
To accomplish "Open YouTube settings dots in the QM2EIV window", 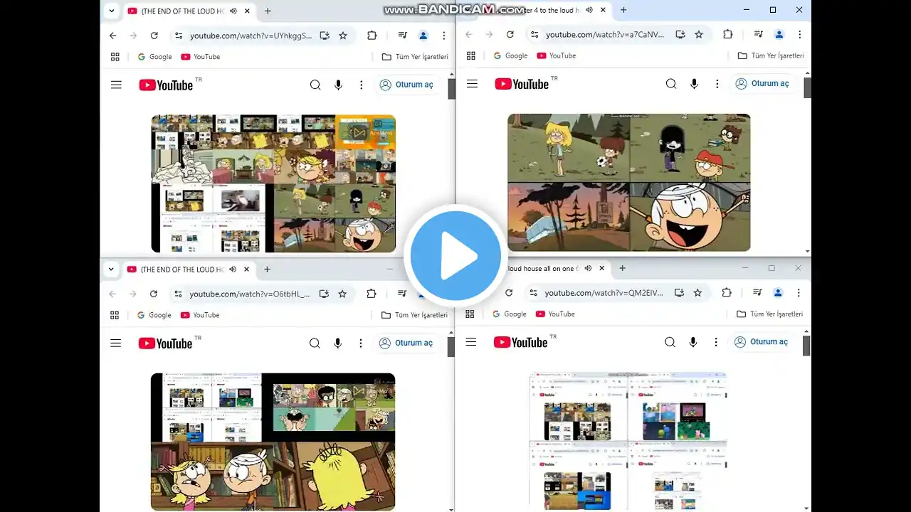I will 715,342.
